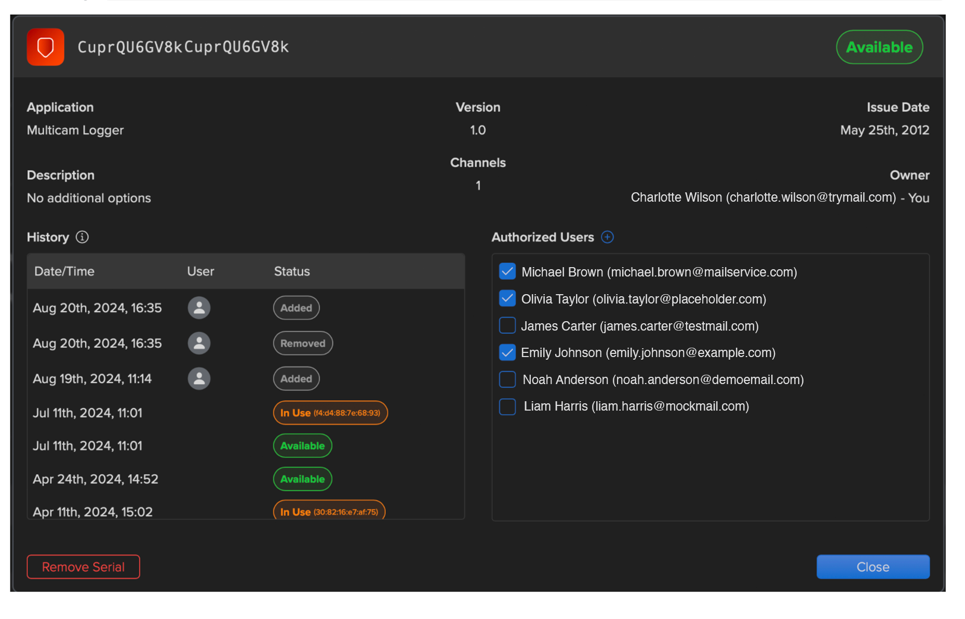Click the Apr 11th, 2024, 15:02 date
The height and width of the screenshot is (619, 965).
click(x=93, y=512)
